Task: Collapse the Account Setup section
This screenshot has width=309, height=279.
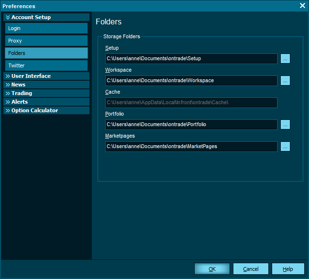Action: tap(46, 17)
